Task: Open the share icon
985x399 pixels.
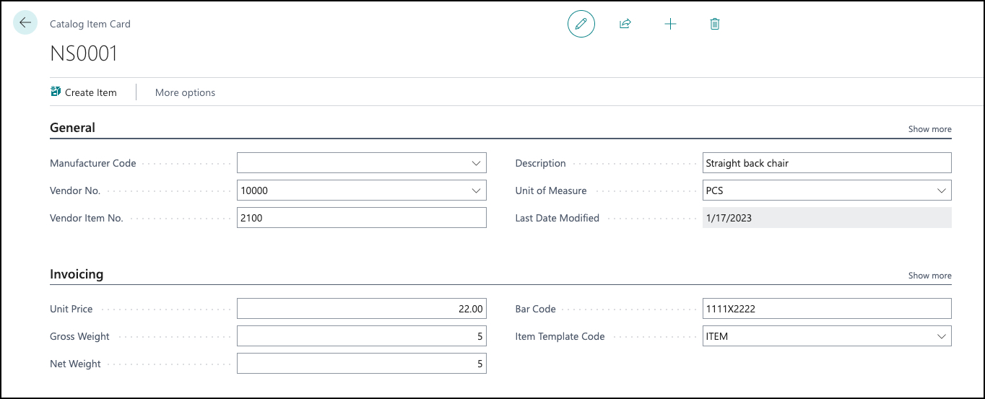Action: 625,24
